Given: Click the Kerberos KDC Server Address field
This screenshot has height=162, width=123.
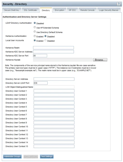Looking at the screenshot, I should (x=53, y=52).
